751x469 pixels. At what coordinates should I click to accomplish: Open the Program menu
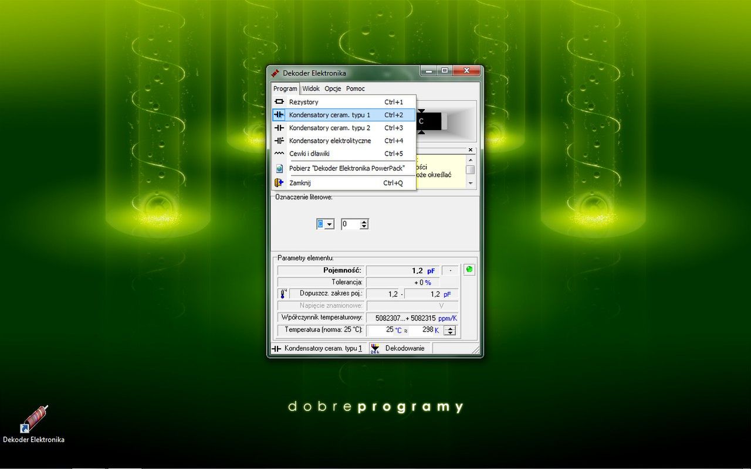pos(285,89)
